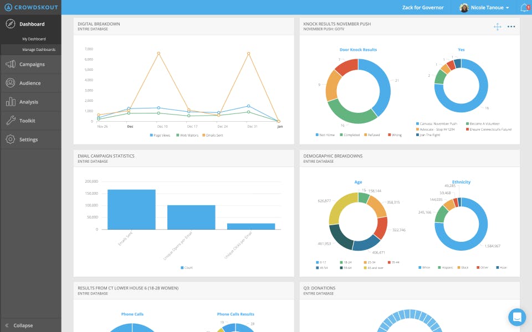Click the Demographic Breakdowns widget title
This screenshot has width=532, height=332.
(333, 156)
